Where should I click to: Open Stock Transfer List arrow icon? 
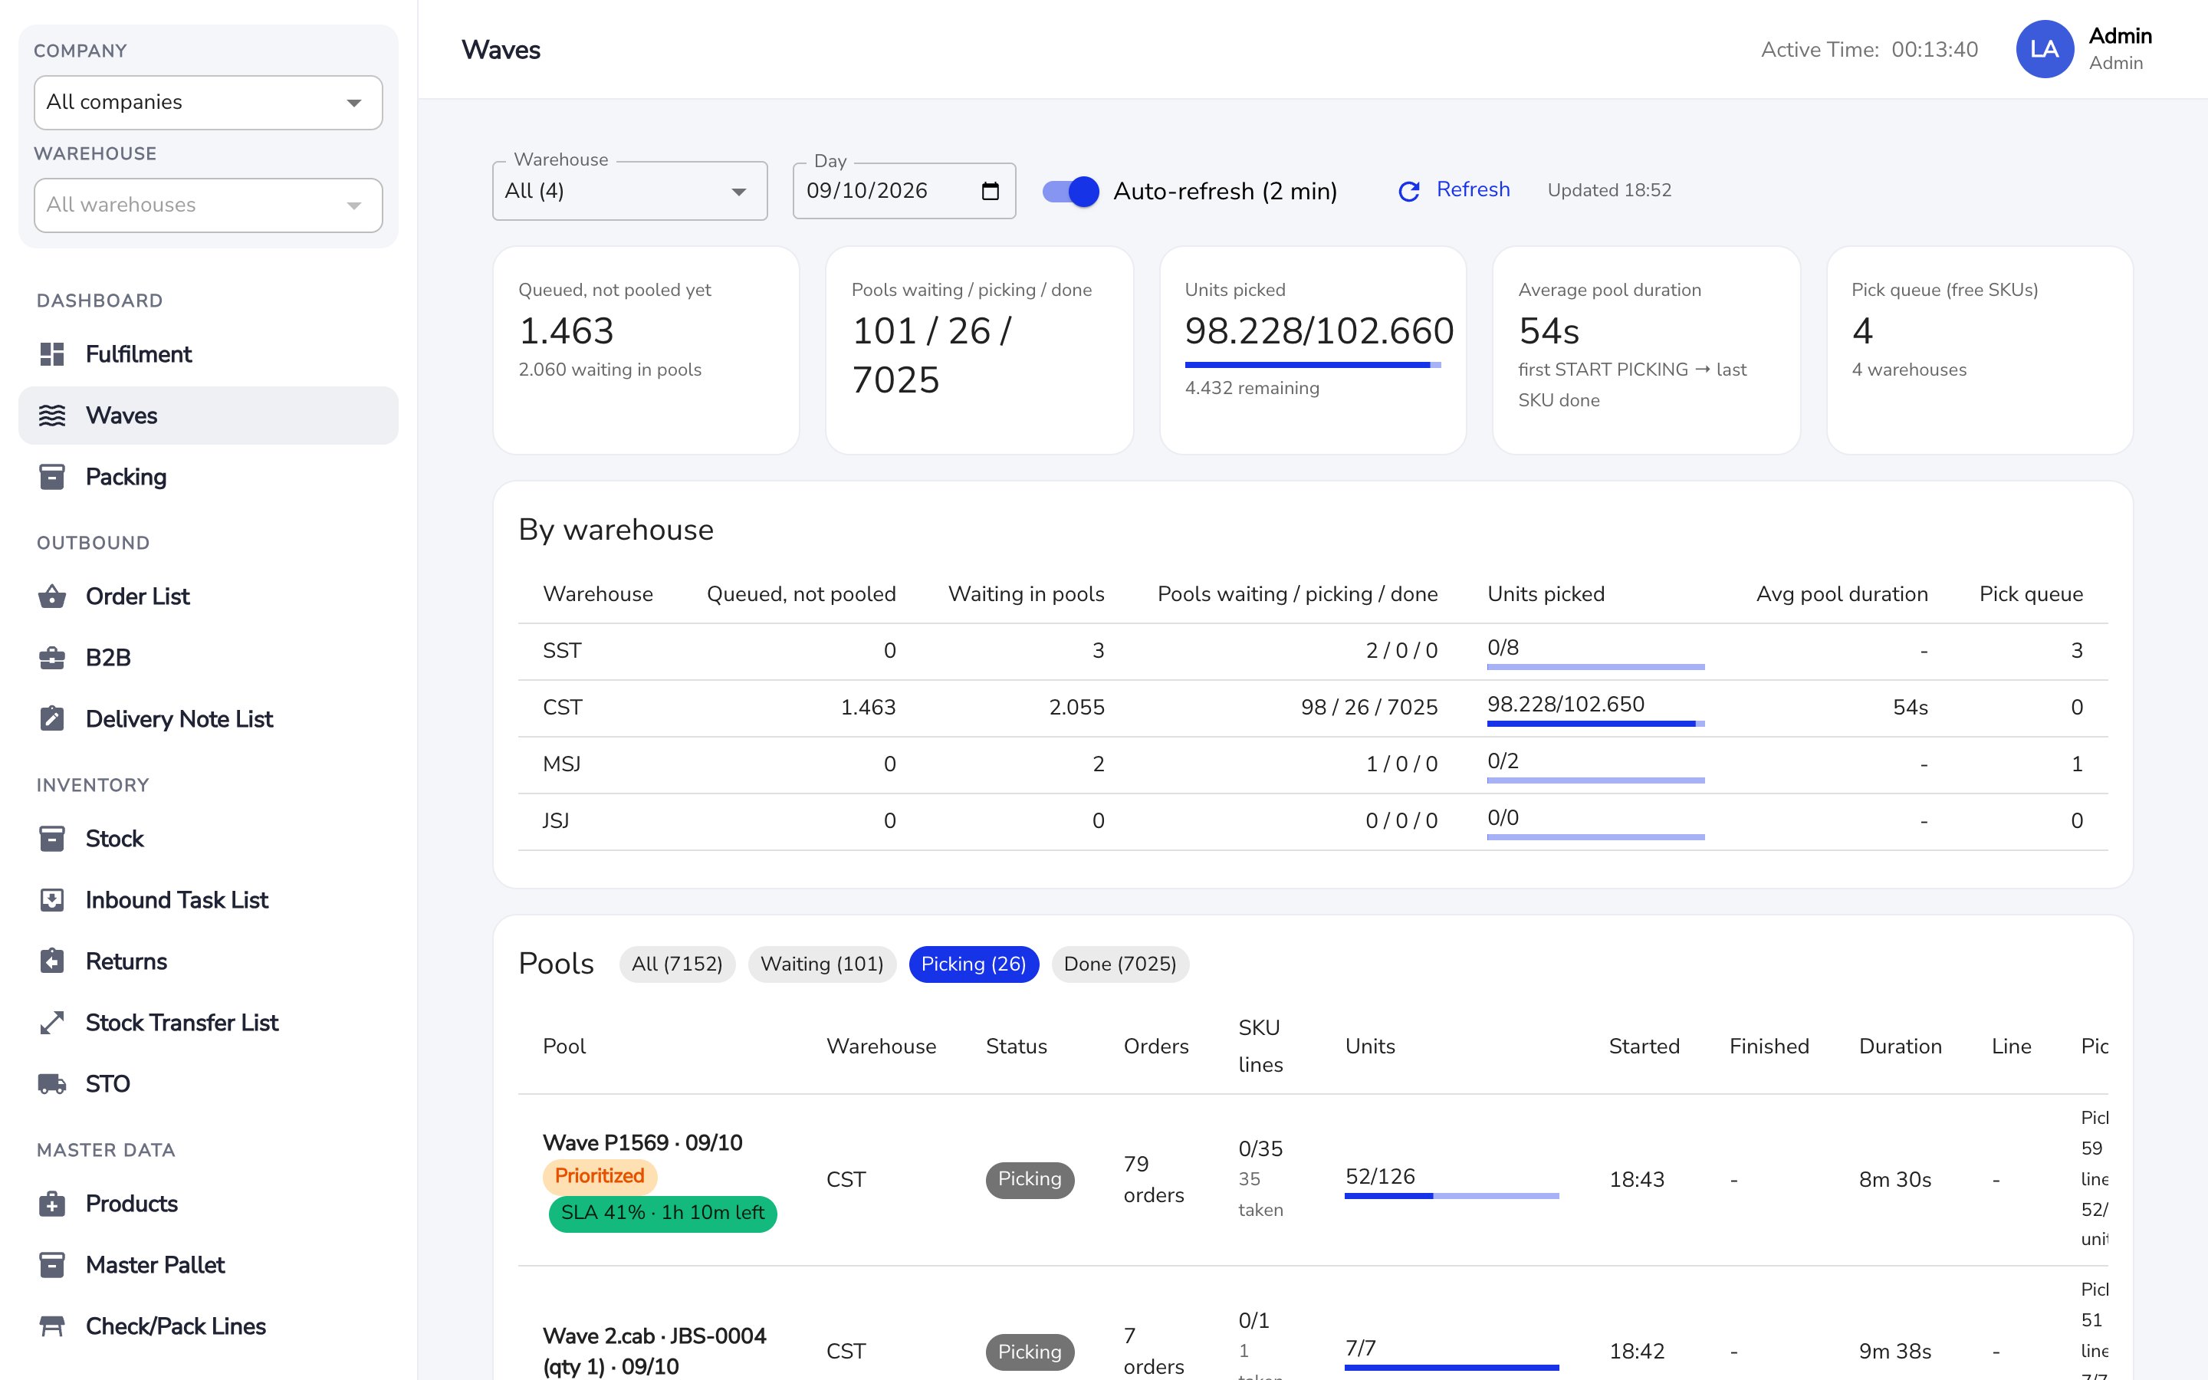click(x=52, y=1022)
